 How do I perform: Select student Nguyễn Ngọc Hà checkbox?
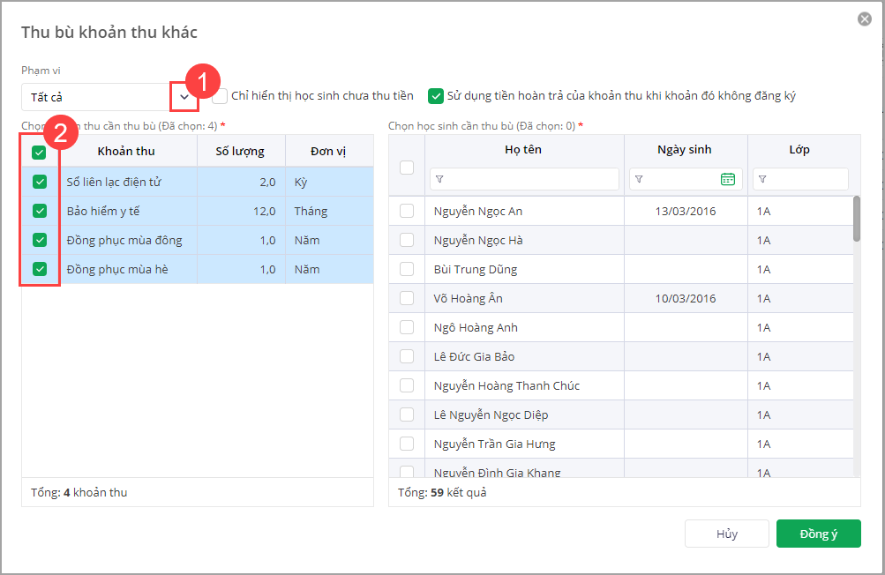(x=407, y=240)
